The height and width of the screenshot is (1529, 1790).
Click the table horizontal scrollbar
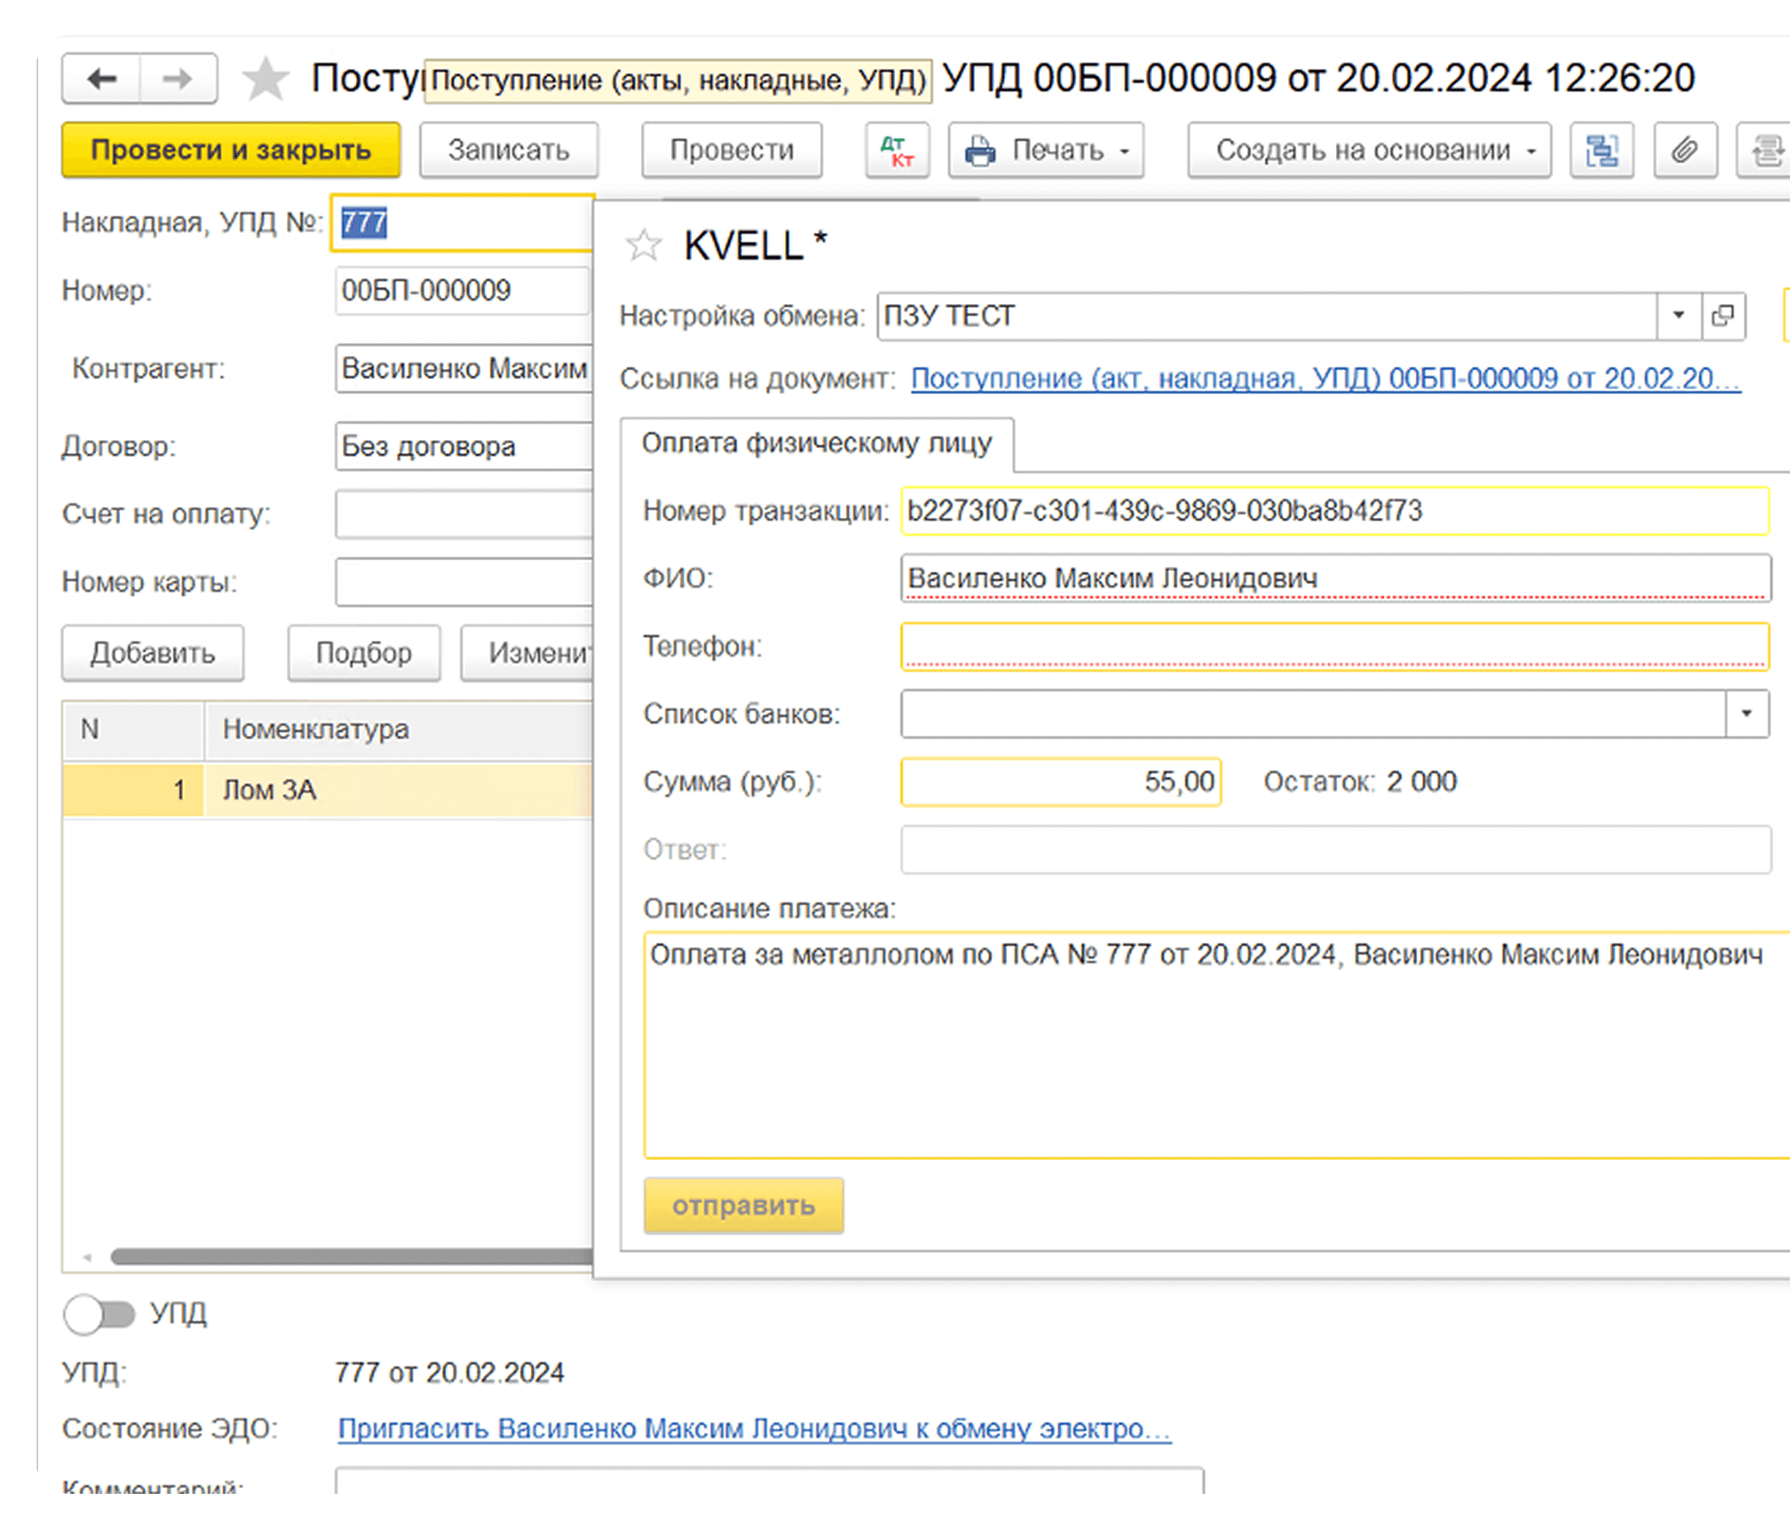[346, 1256]
